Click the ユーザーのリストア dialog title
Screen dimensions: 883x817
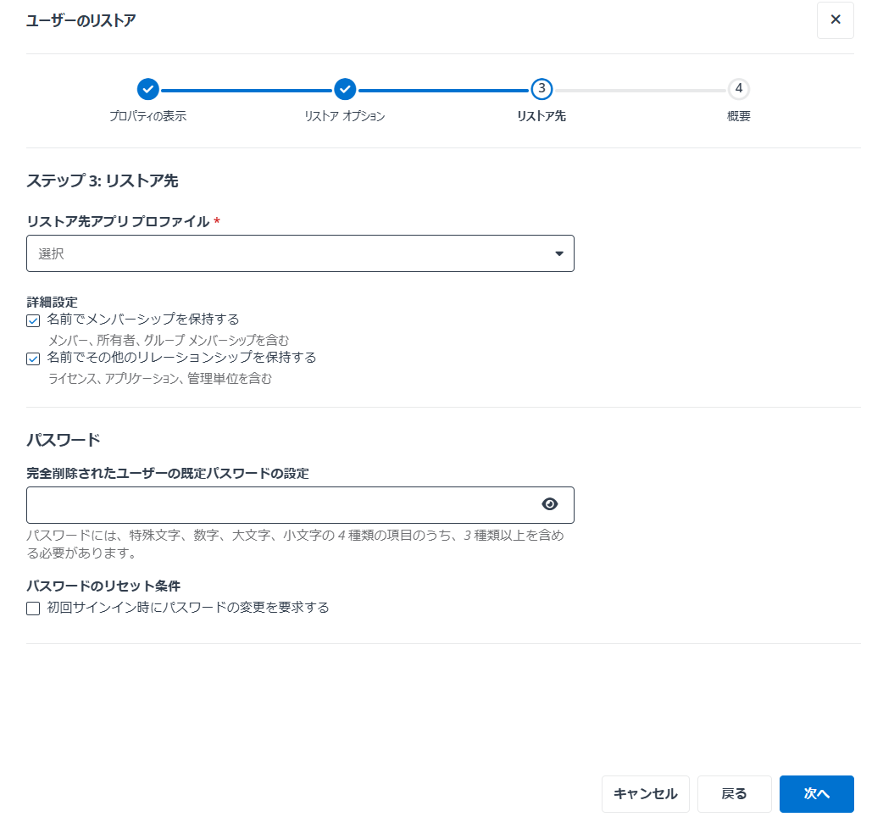click(81, 21)
